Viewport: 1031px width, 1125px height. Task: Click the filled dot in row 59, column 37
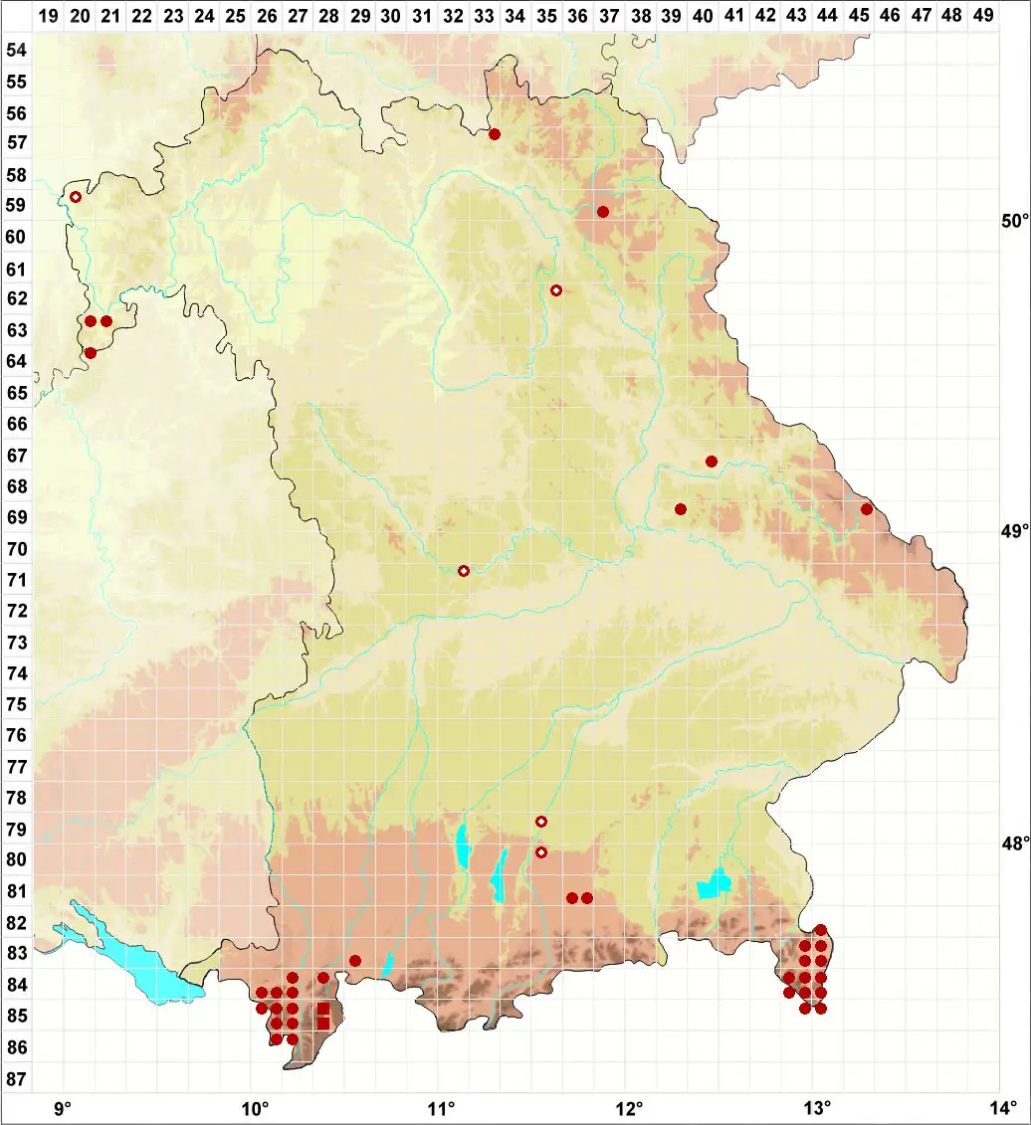point(603,212)
